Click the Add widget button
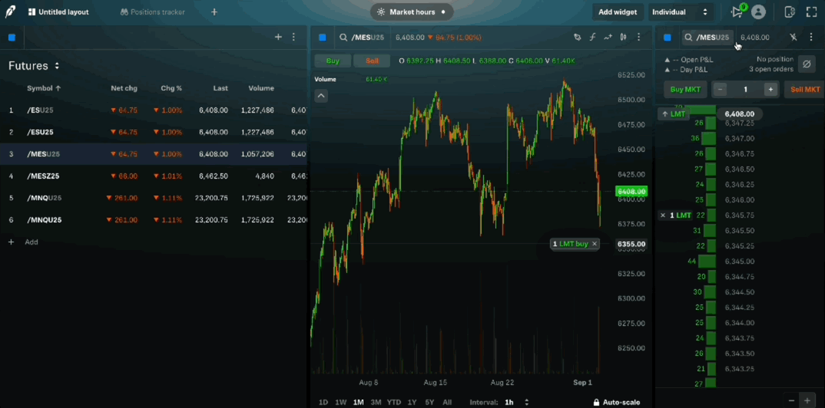This screenshot has height=408, width=825. [617, 12]
